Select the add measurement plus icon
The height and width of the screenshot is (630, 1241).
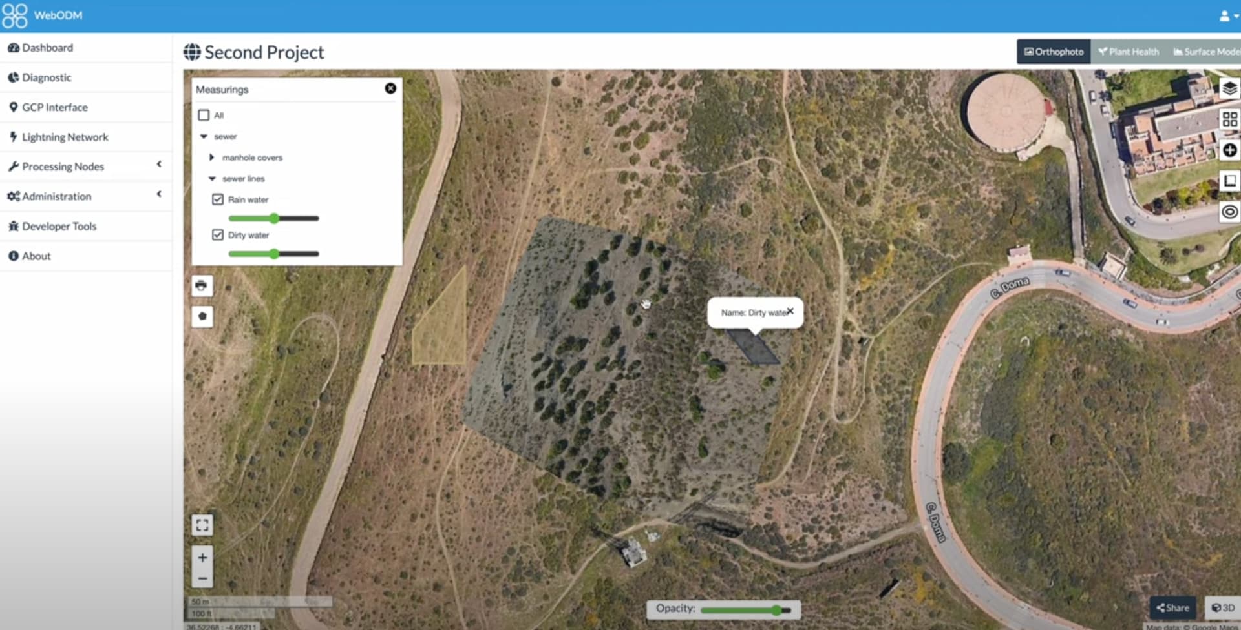tap(1230, 150)
